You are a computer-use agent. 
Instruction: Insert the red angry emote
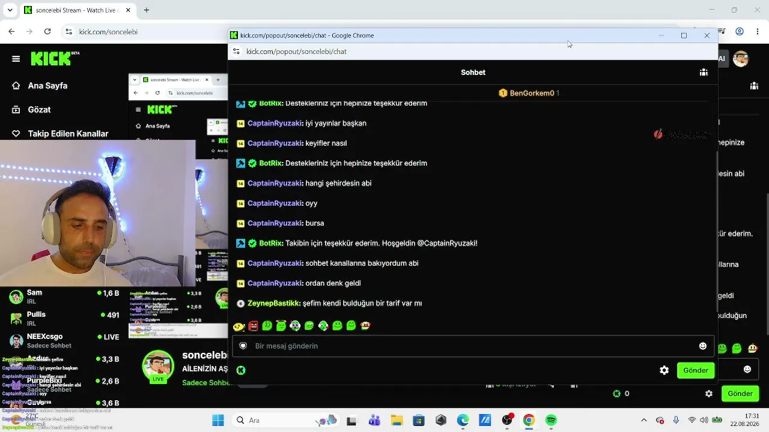click(253, 326)
